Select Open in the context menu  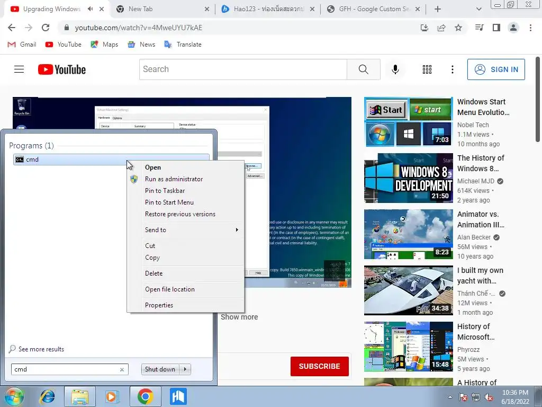(x=186, y=167)
